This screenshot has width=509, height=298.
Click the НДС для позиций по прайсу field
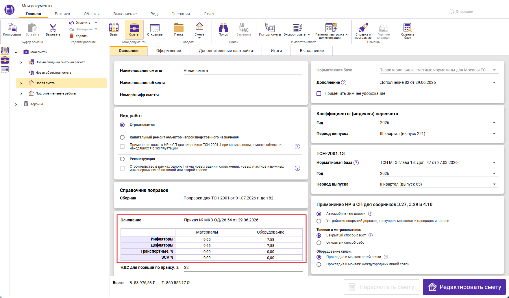pos(243,267)
